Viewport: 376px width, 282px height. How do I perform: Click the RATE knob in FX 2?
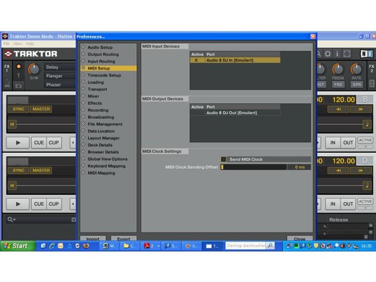356,69
